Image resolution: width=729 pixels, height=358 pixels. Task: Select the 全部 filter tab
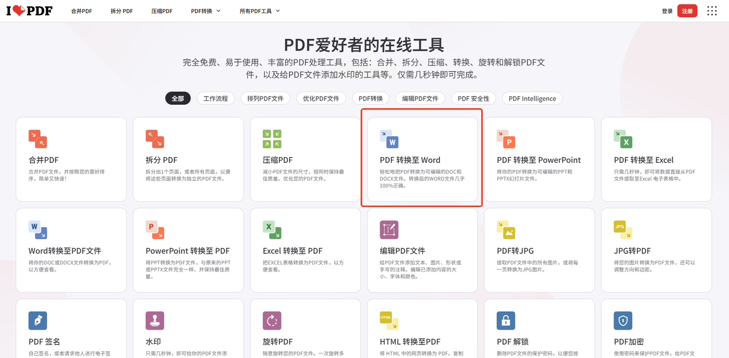[x=178, y=98]
